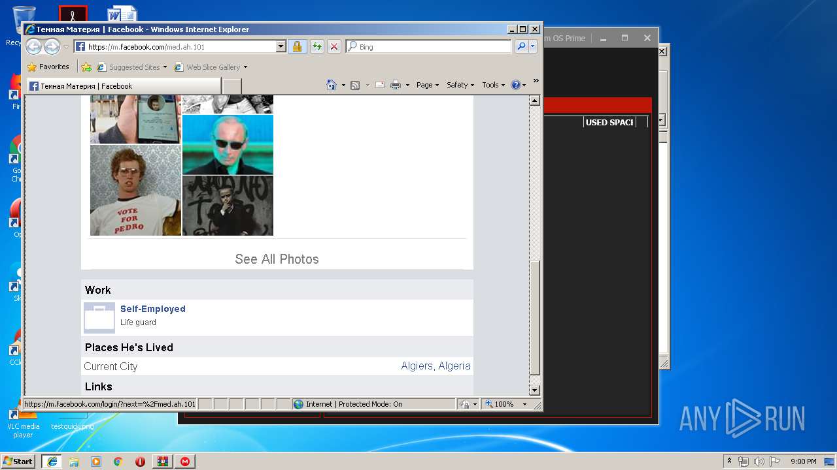This screenshot has width=837, height=470.
Task: Open a new blank tab
Action: click(232, 86)
